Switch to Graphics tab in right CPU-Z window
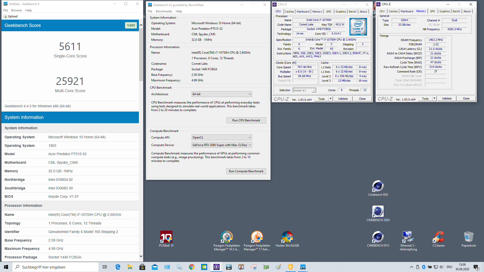The image size is (484, 272). pyautogui.click(x=444, y=11)
